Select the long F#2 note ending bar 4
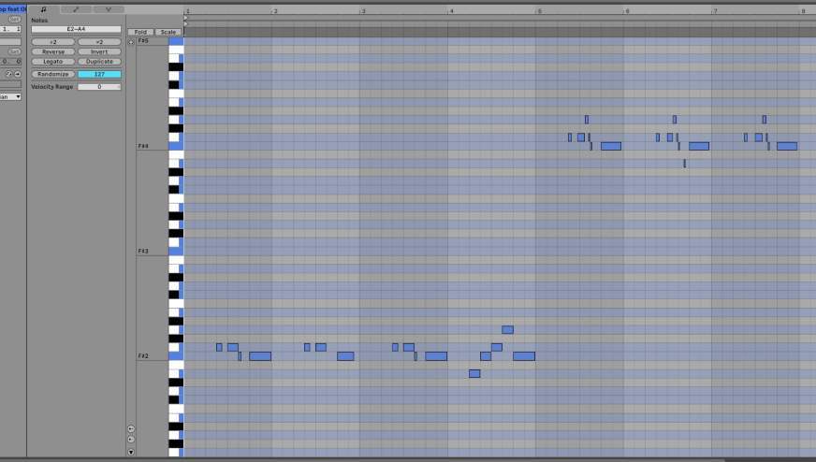816x462 pixels. click(x=524, y=356)
